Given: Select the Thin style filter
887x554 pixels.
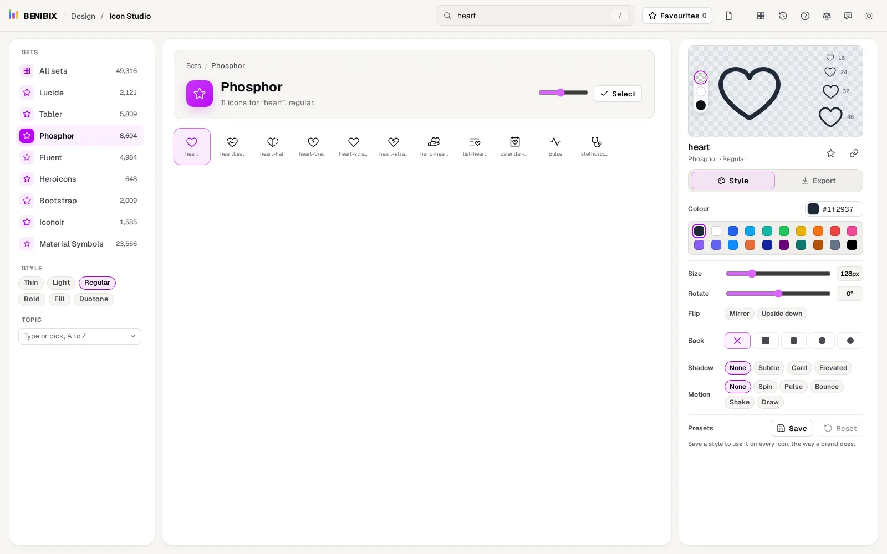Looking at the screenshot, I should 31,283.
